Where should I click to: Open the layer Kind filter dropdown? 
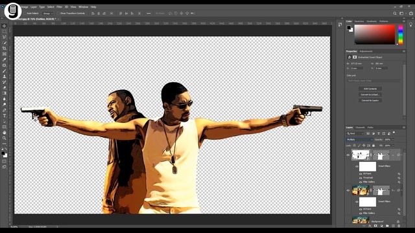coord(356,133)
